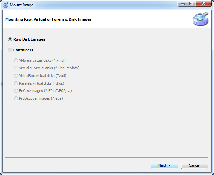Pick the VirtualBox virtual disks (*.vdi) radio button
This screenshot has height=175, width=214.
[16, 76]
